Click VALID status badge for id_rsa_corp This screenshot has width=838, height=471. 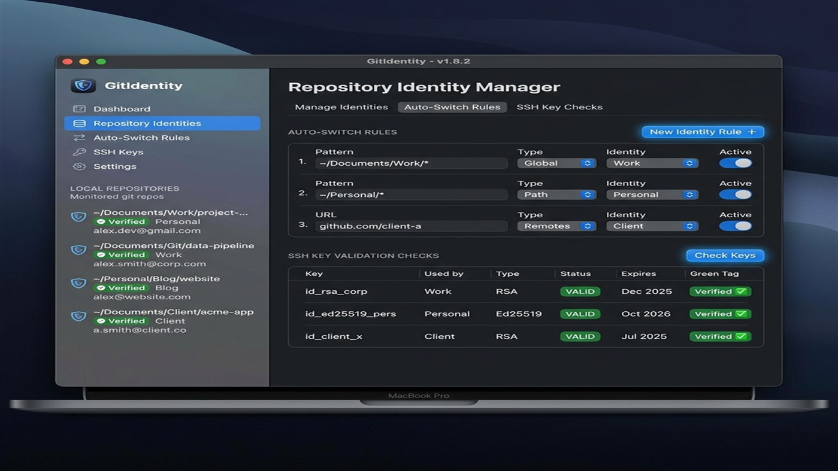tap(580, 291)
